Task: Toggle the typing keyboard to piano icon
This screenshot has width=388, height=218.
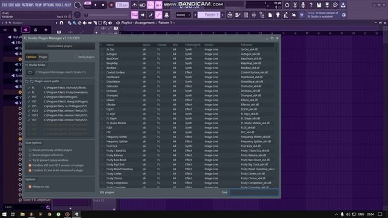Action: [135, 15]
